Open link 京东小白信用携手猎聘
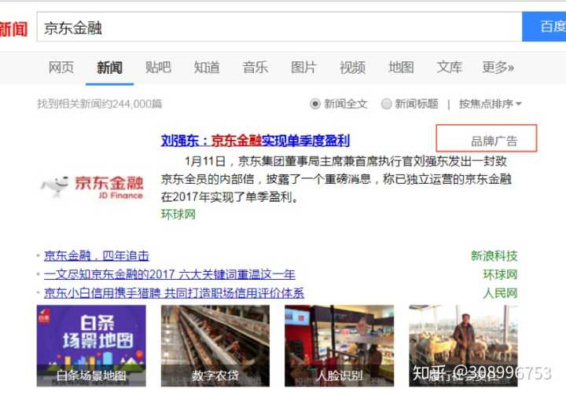 pyautogui.click(x=174, y=293)
